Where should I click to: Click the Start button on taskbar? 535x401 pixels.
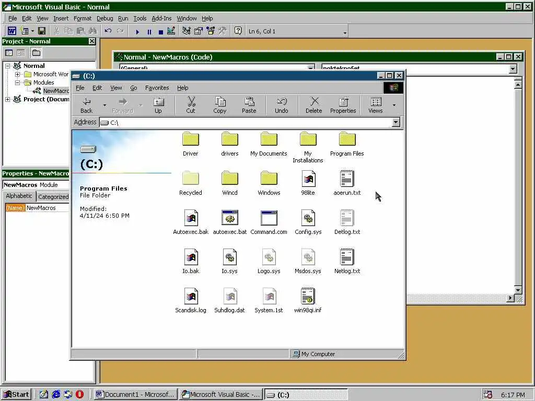pyautogui.click(x=16, y=395)
